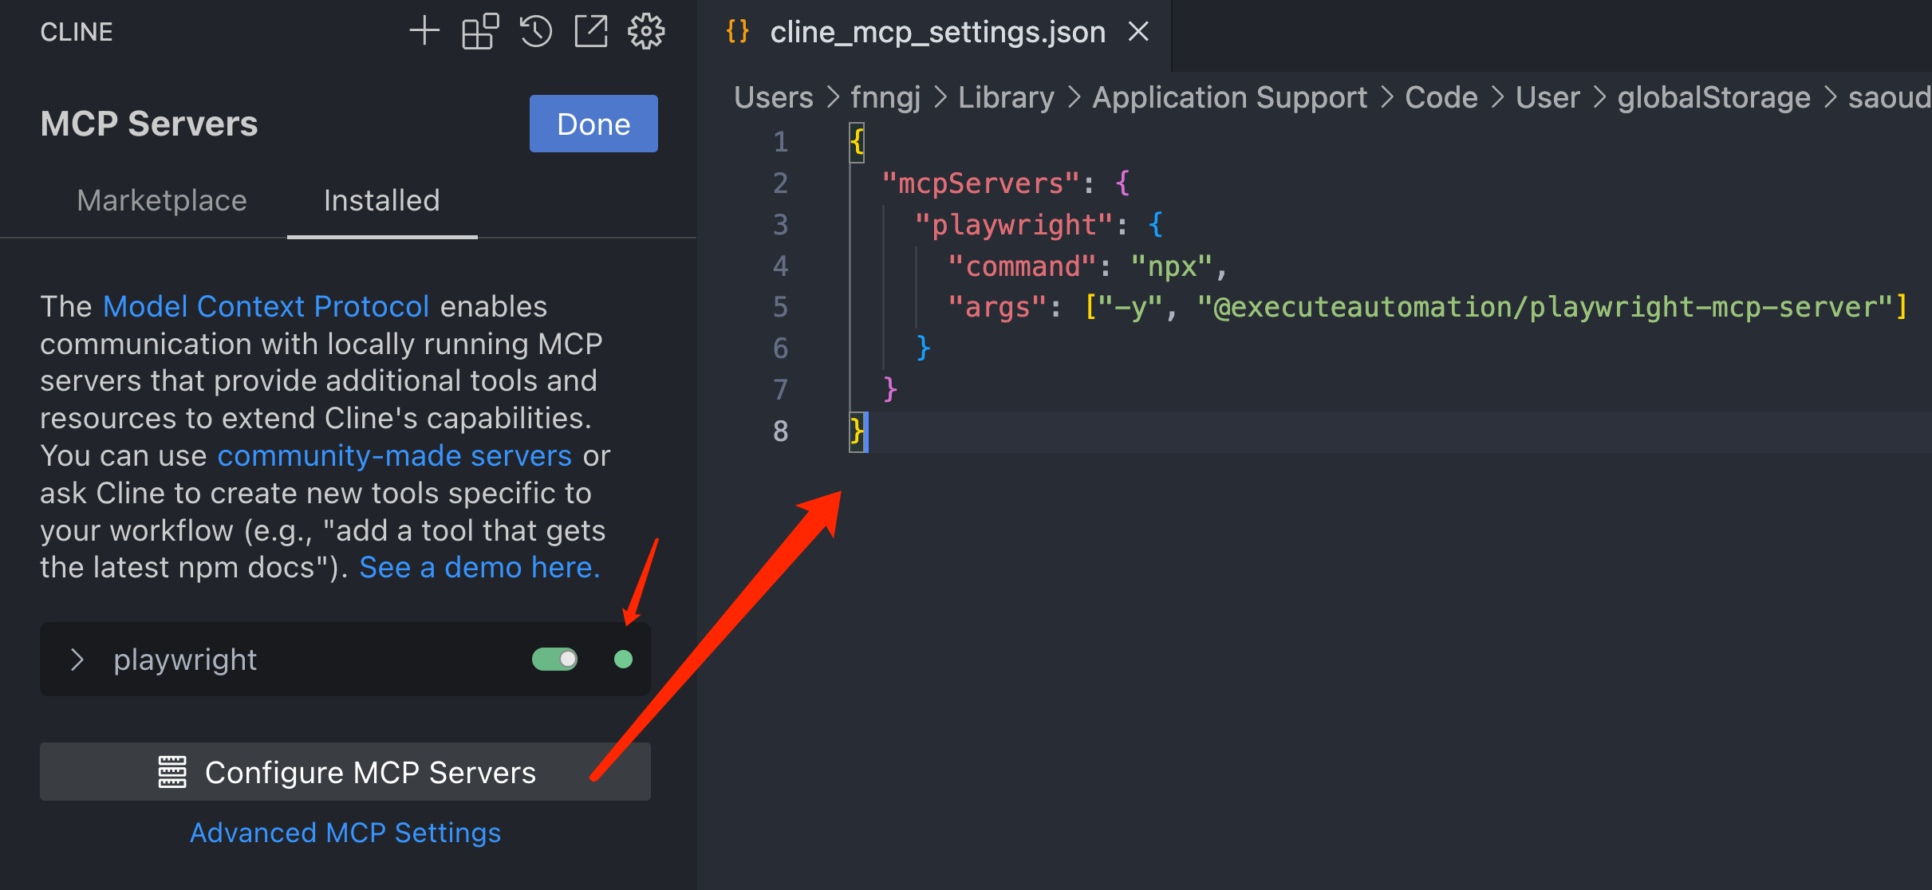1932x890 pixels.
Task: Click server icon in Configure MCP Servers
Action: 172,772
